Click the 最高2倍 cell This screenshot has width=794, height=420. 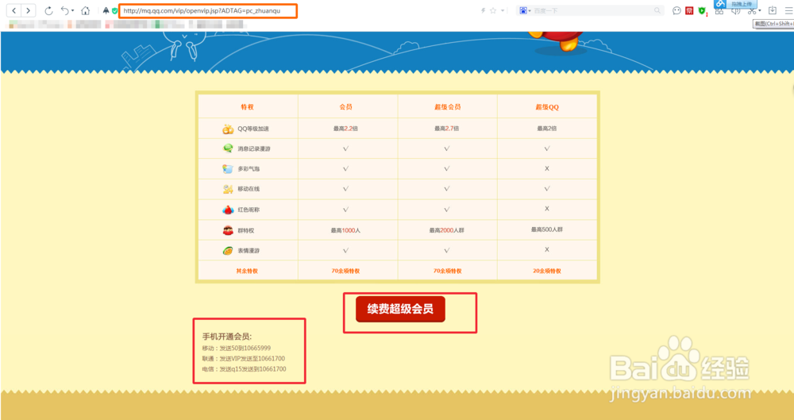point(547,129)
